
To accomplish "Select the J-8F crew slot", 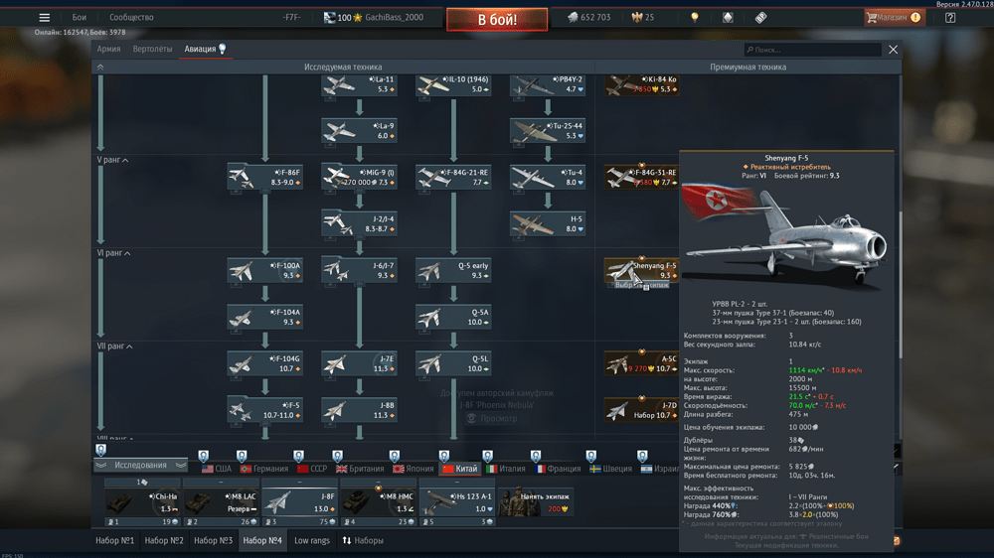I will [x=300, y=503].
